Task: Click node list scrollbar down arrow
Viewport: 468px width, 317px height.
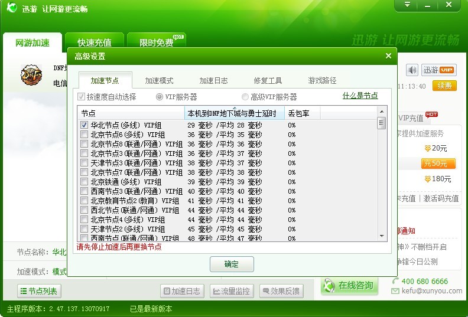Action: tap(382, 236)
